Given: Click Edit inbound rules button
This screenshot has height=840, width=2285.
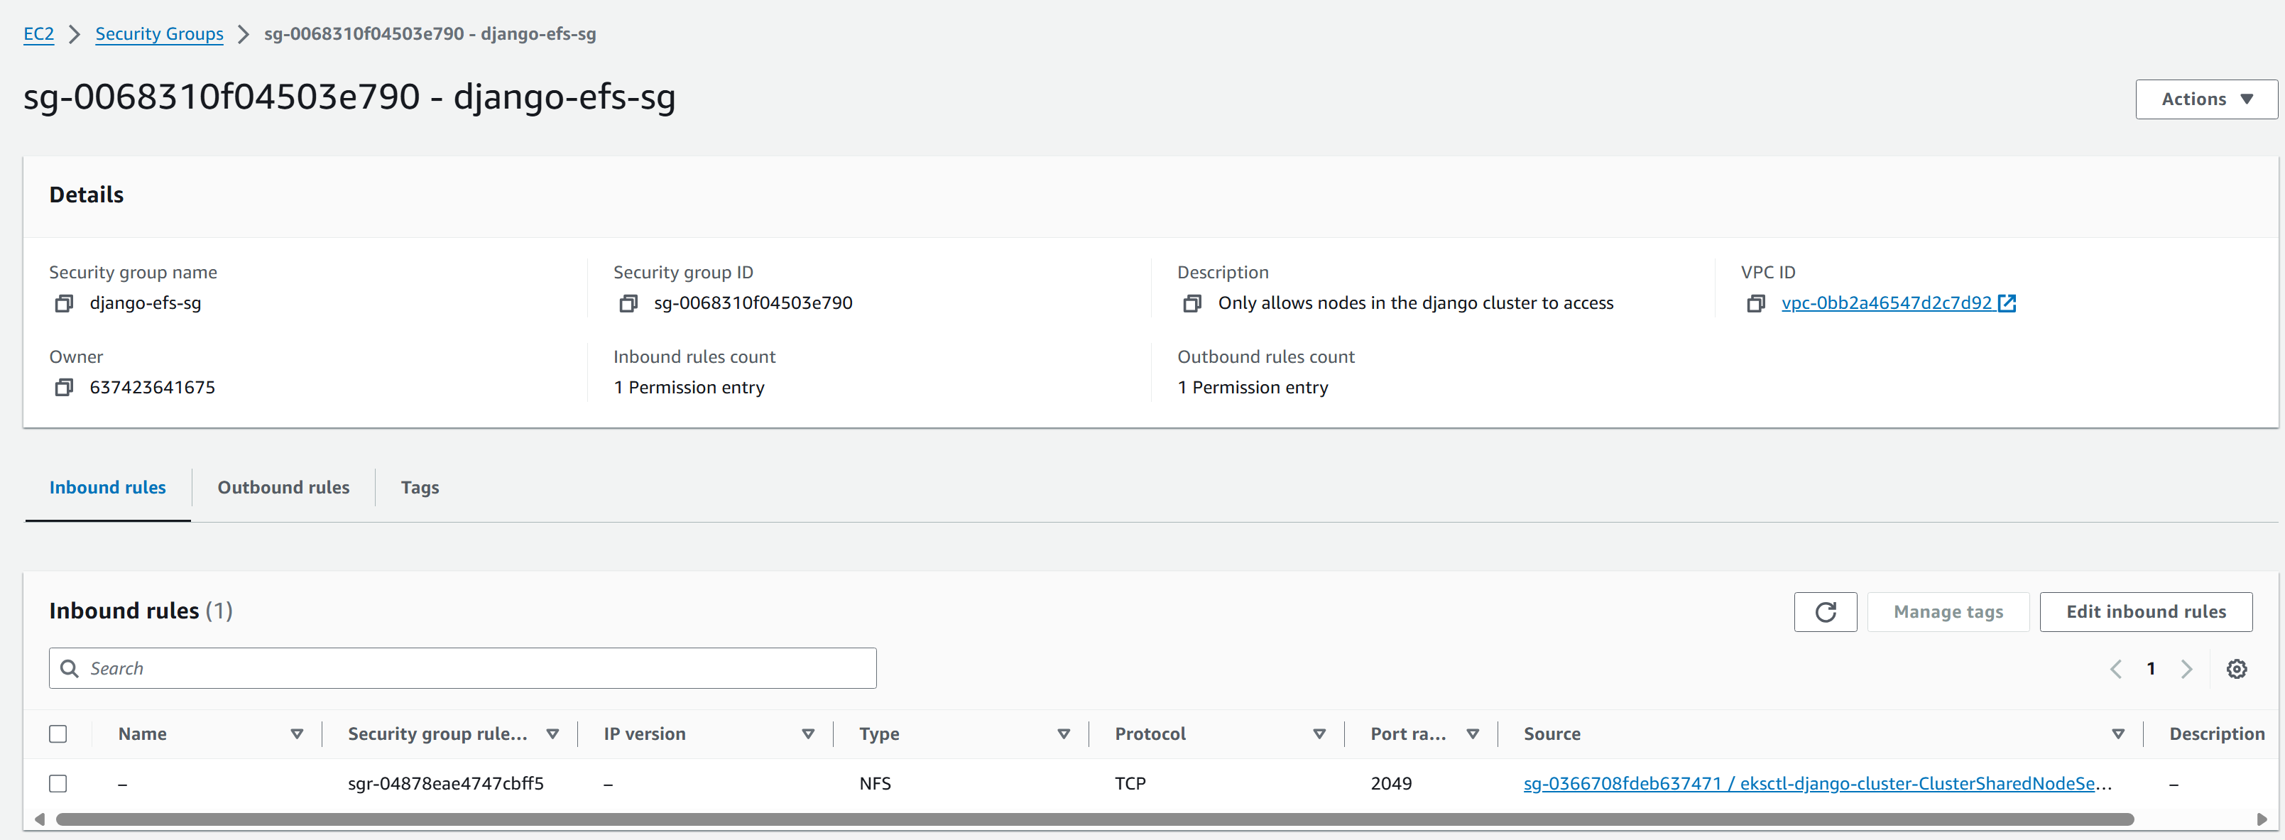Looking at the screenshot, I should 2145,612.
